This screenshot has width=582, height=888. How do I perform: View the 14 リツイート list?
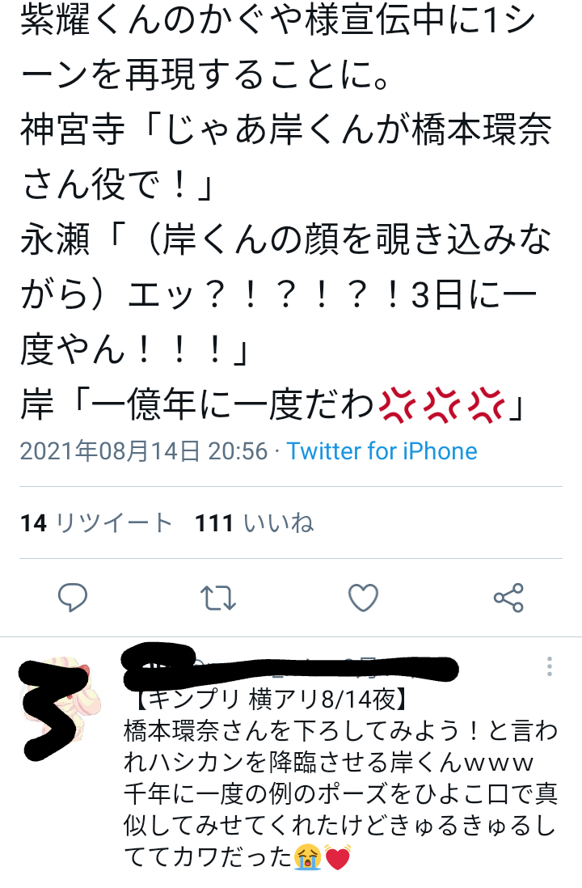click(x=96, y=522)
